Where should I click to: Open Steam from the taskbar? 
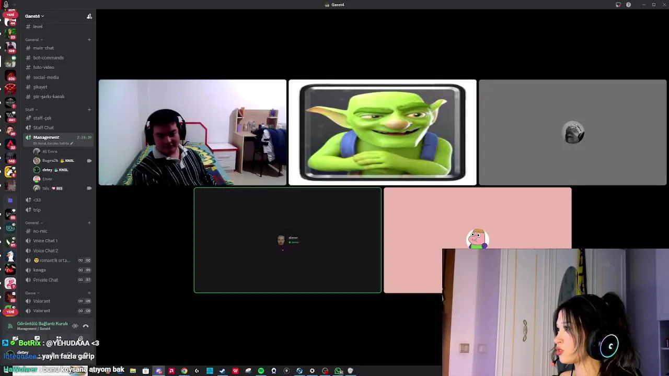[223, 371]
